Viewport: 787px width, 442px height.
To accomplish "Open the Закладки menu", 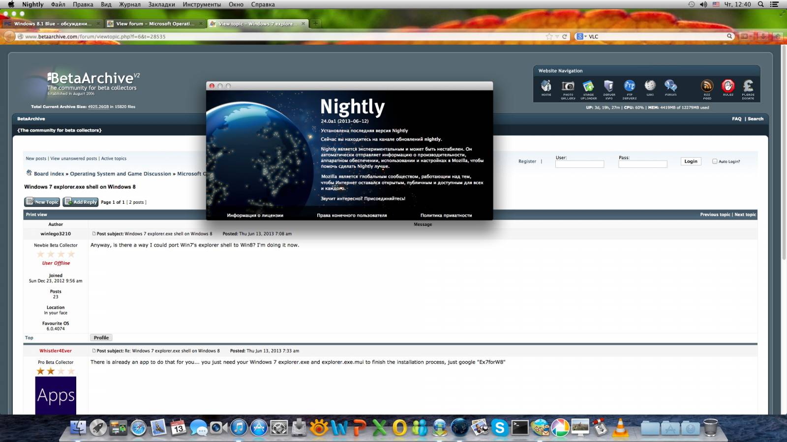I will pyautogui.click(x=161, y=4).
